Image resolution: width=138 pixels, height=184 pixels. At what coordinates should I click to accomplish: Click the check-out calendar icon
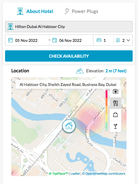(55, 40)
